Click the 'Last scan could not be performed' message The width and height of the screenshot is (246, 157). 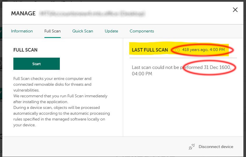(182, 70)
